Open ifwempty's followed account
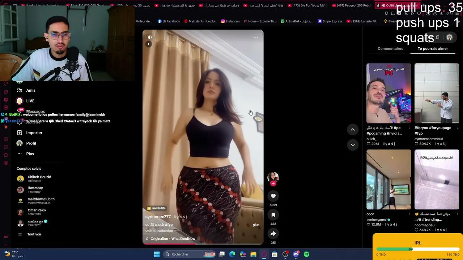The height and width of the screenshot is (260, 463). click(x=30, y=190)
